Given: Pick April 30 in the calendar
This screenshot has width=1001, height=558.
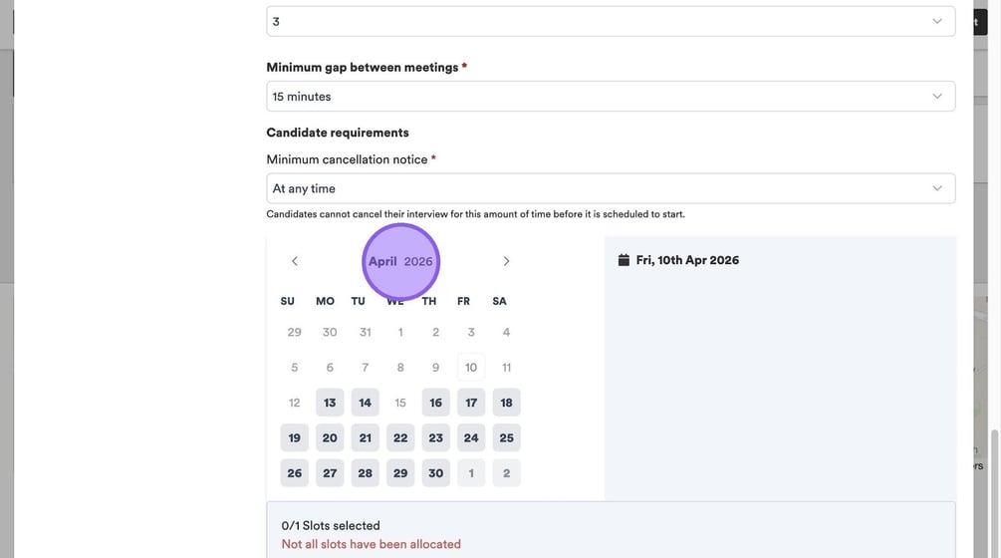Looking at the screenshot, I should coord(436,473).
